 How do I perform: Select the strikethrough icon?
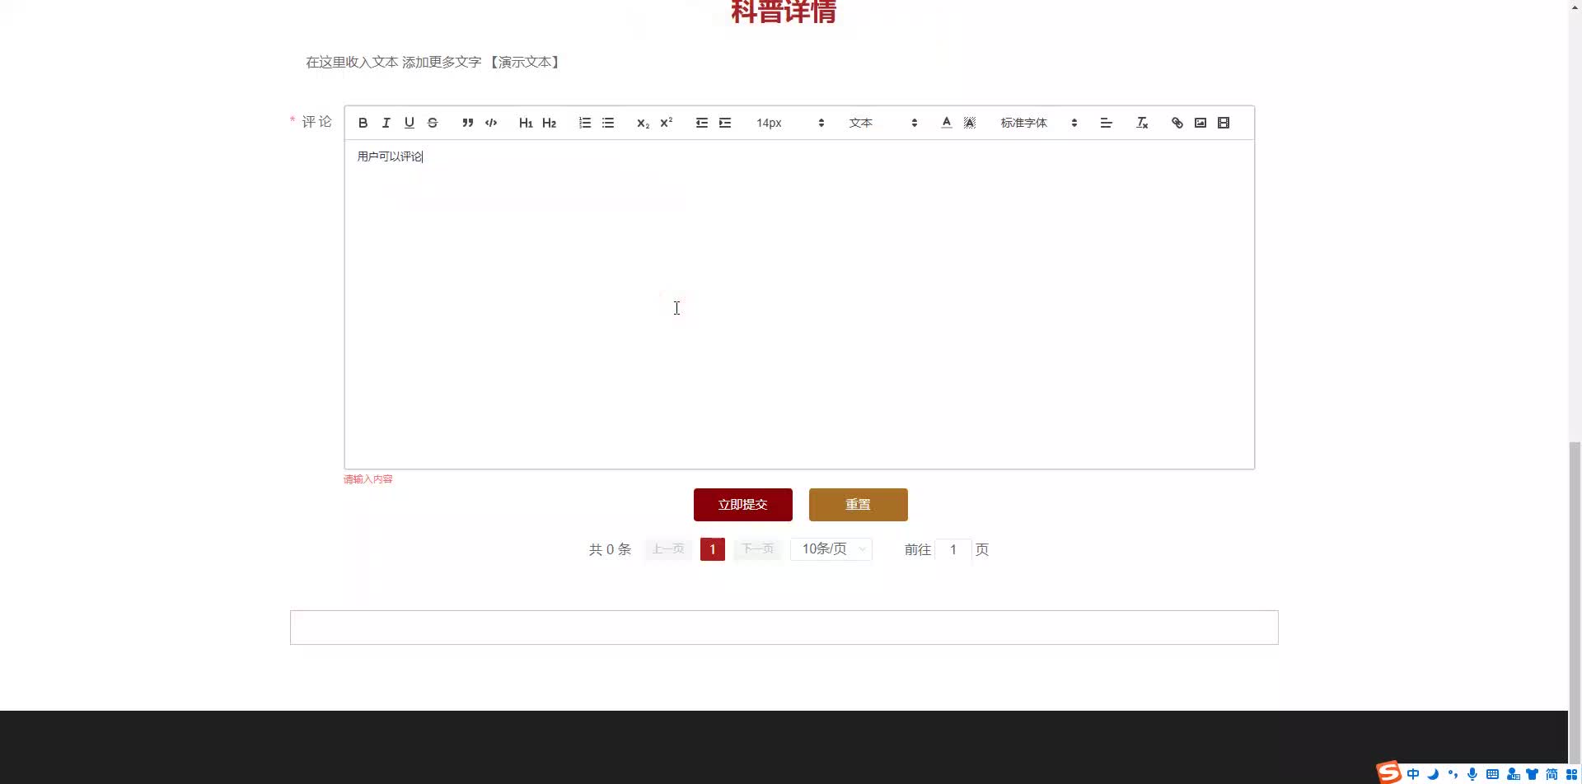pos(433,123)
